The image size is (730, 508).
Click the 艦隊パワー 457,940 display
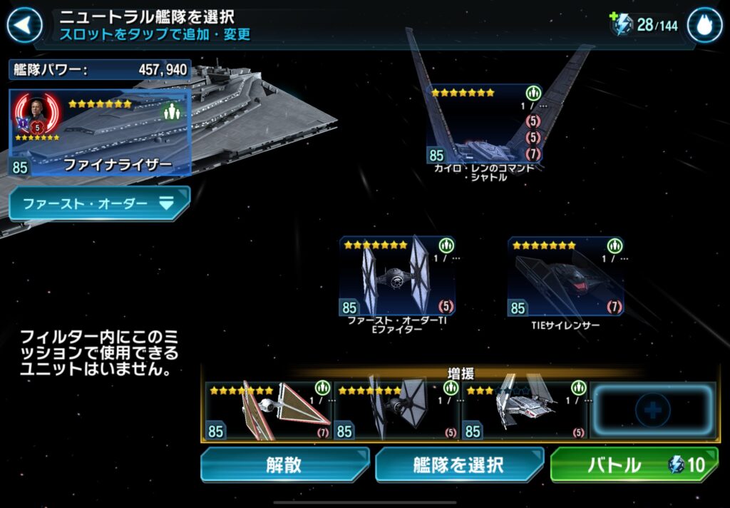[100, 70]
